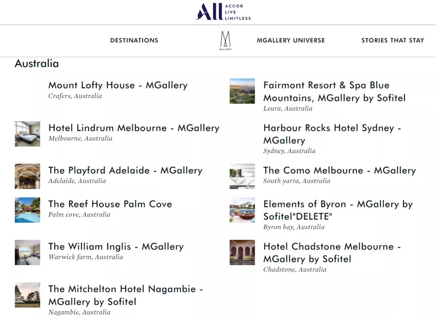Open Hotel Lindrum Melbourne - MGallery link

tap(134, 128)
